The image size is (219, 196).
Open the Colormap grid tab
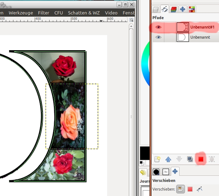point(192,9)
